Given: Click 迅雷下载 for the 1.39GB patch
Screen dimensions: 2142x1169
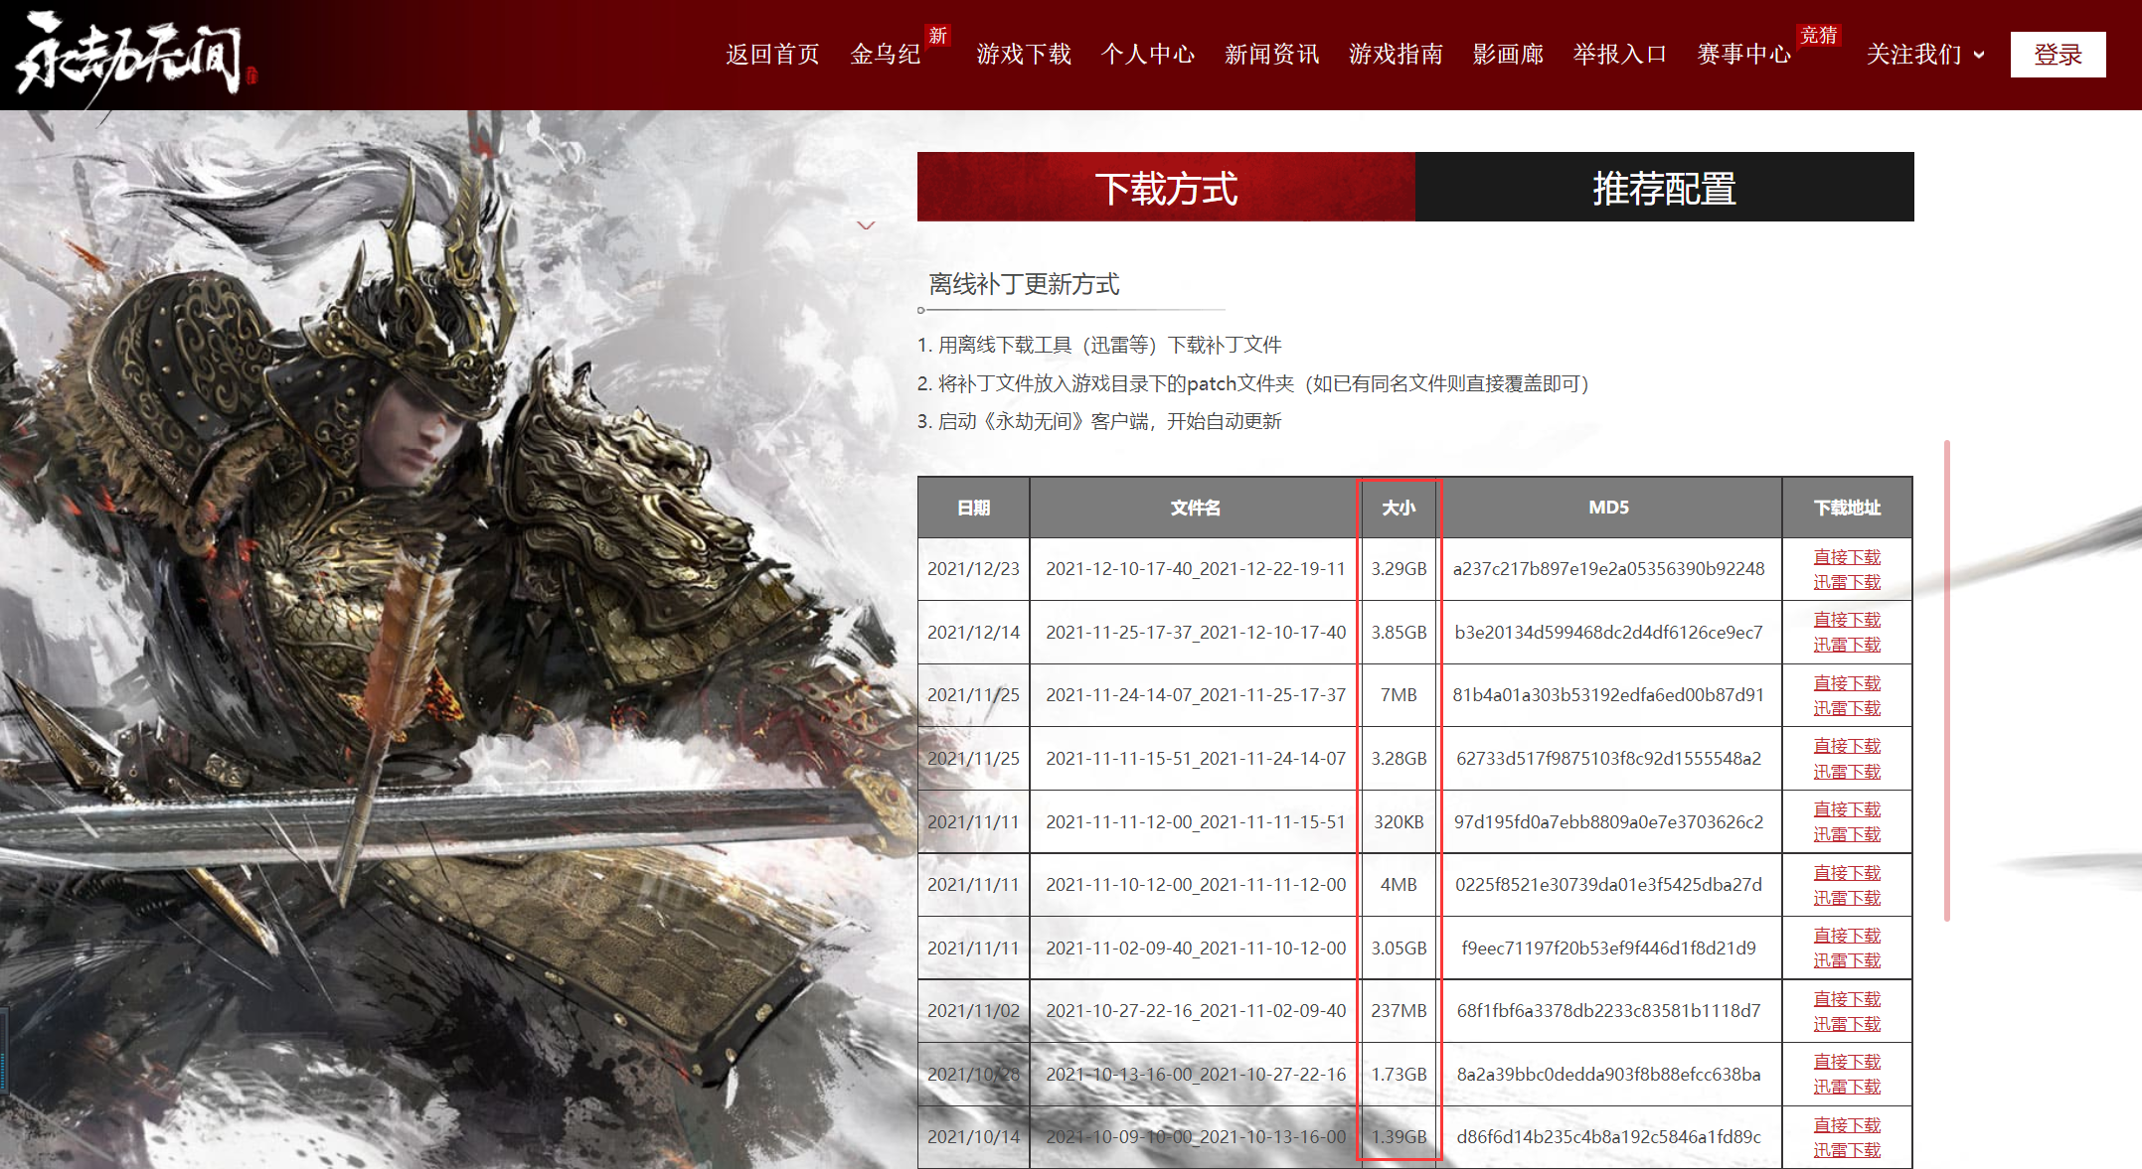Looking at the screenshot, I should pyautogui.click(x=1847, y=1150).
